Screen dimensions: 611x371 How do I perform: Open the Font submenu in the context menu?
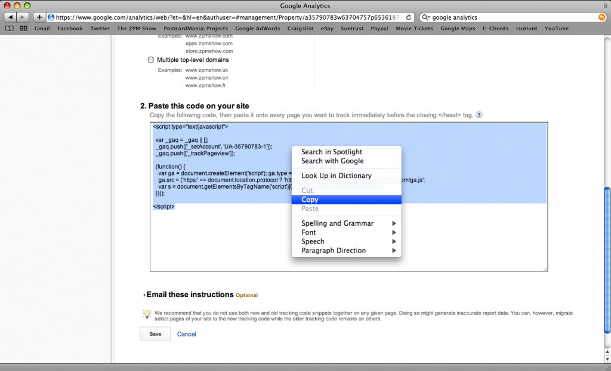pyautogui.click(x=334, y=232)
